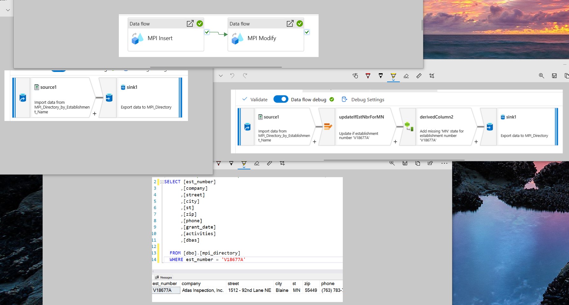Click the company column header in results
The height and width of the screenshot is (305, 569).
pyautogui.click(x=191, y=283)
